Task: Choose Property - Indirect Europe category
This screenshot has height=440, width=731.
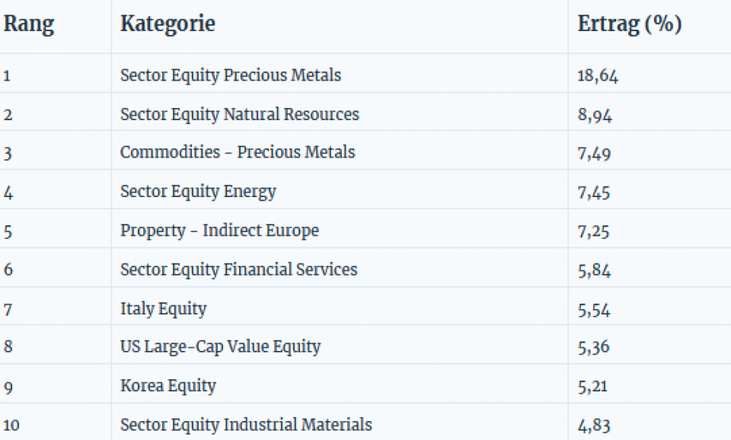Action: click(x=219, y=231)
